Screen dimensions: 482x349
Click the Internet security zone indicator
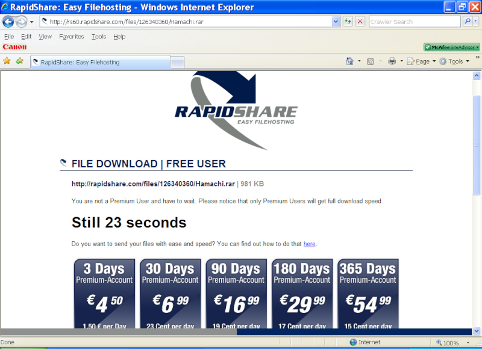click(x=365, y=342)
